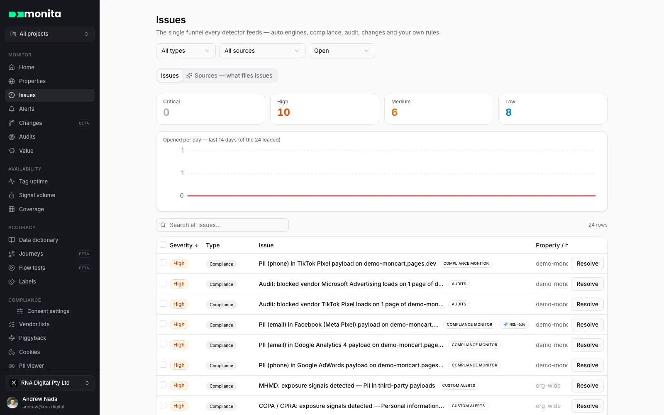
Task: Select the Issues tab
Action: click(x=170, y=76)
